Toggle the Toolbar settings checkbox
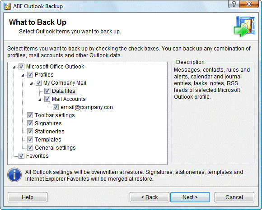Image resolution: width=262 pixels, height=210 pixels. pos(30,115)
